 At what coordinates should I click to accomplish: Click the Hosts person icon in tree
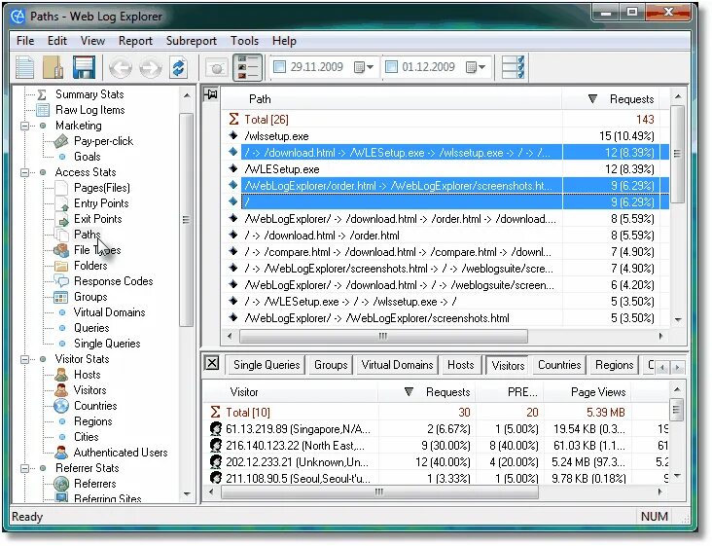pyautogui.click(x=61, y=375)
